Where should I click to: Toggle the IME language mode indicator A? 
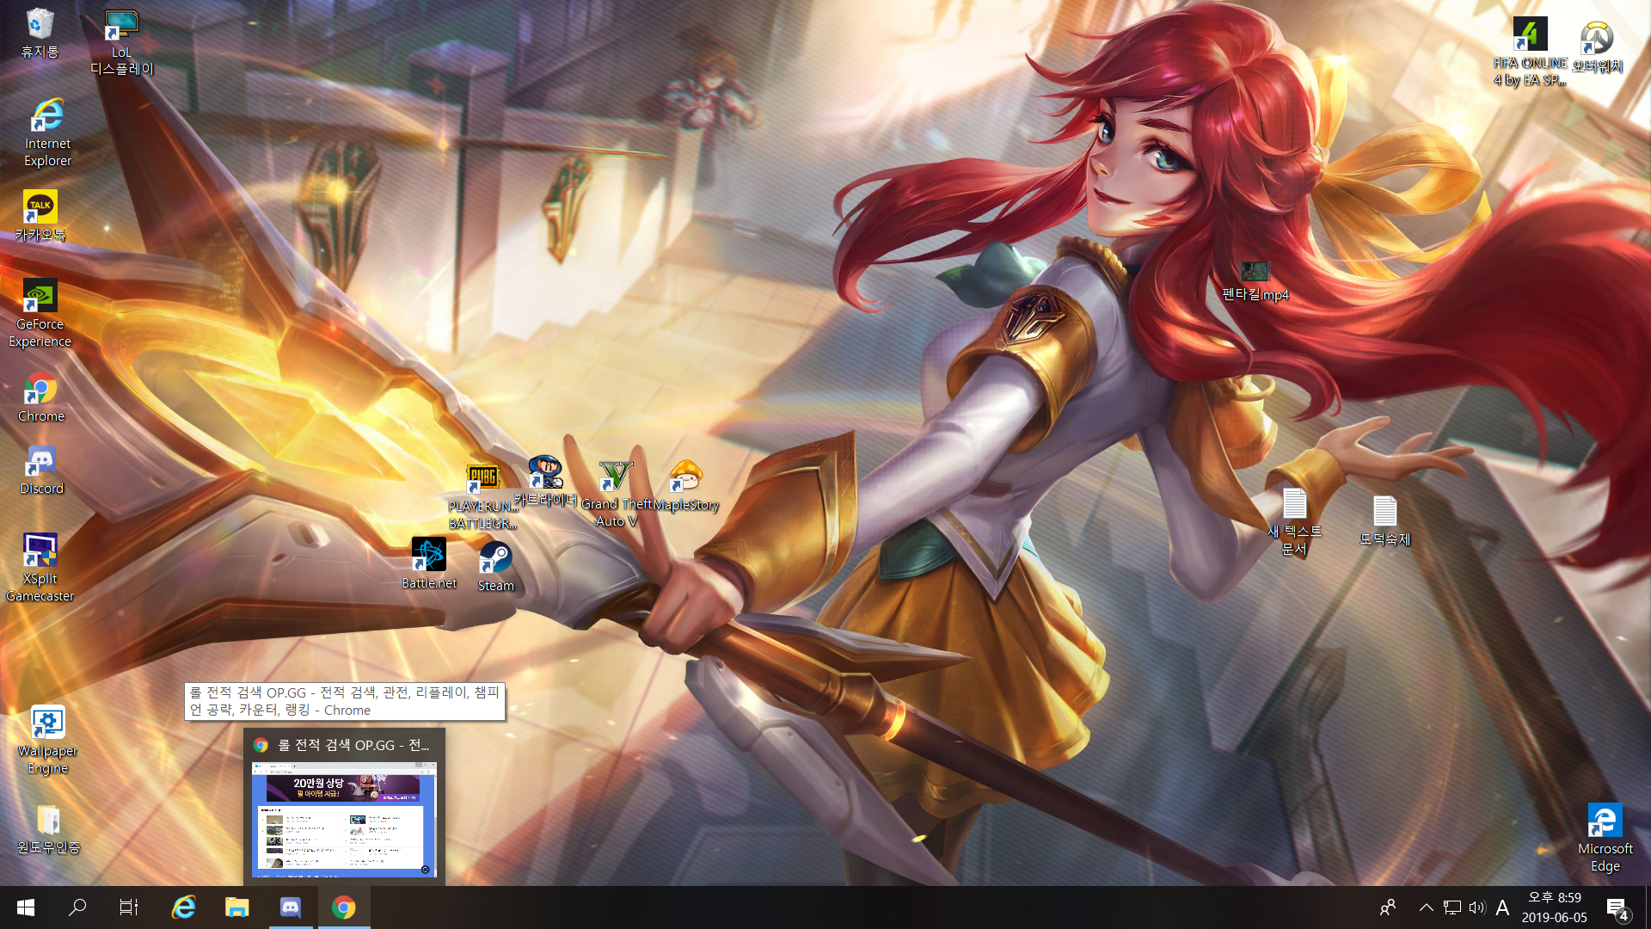click(x=1502, y=907)
